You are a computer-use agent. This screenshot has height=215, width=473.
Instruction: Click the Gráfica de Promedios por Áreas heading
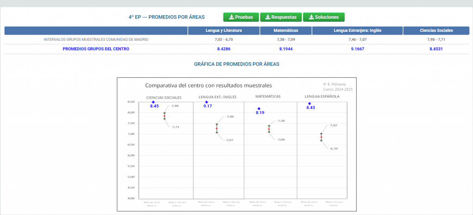pyautogui.click(x=236, y=64)
